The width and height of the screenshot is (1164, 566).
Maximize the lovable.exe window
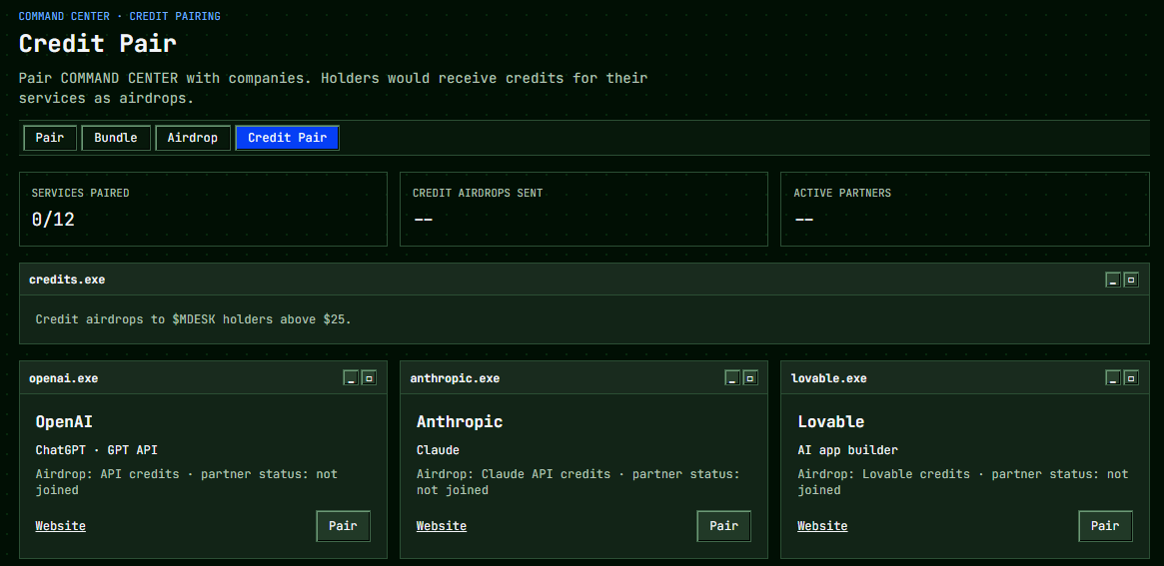(1131, 378)
